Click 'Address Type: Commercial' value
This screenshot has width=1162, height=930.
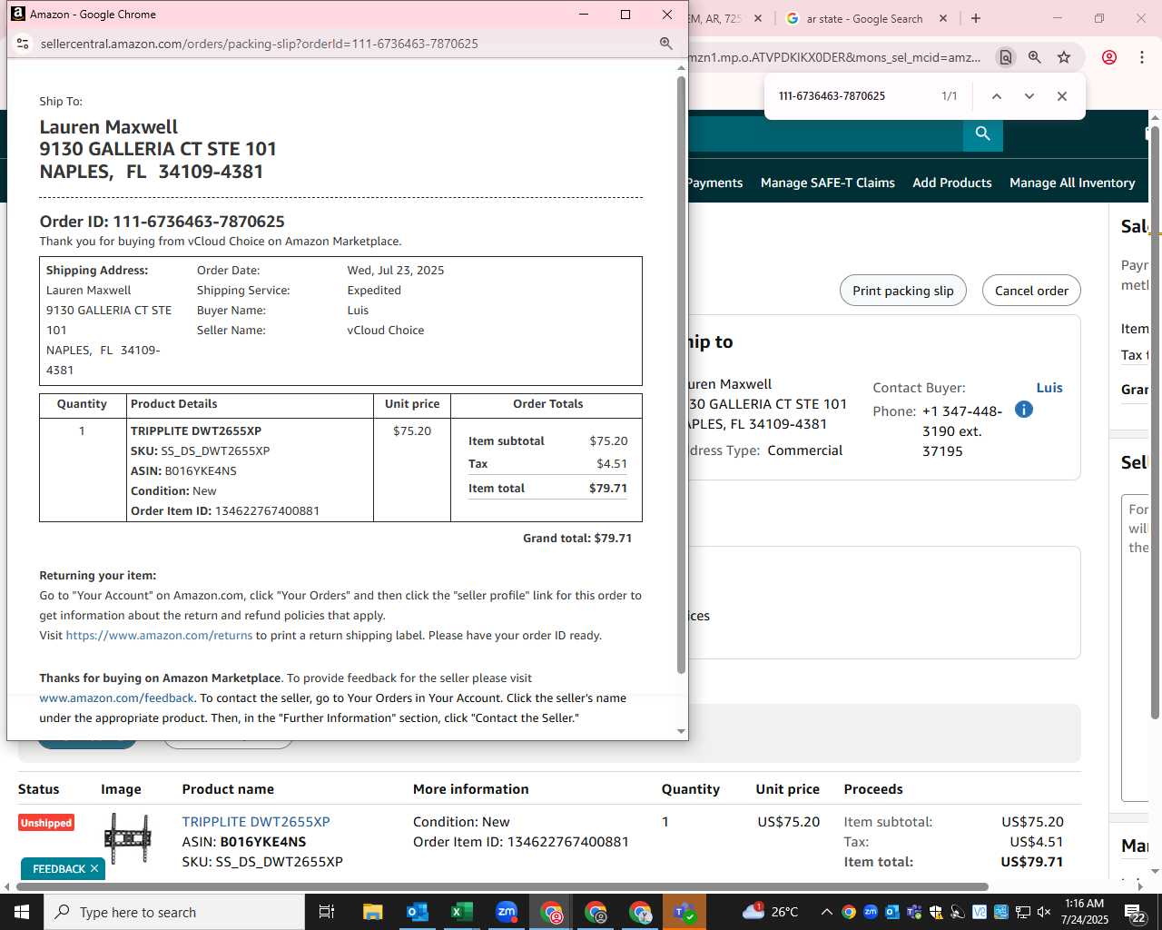[x=804, y=450]
